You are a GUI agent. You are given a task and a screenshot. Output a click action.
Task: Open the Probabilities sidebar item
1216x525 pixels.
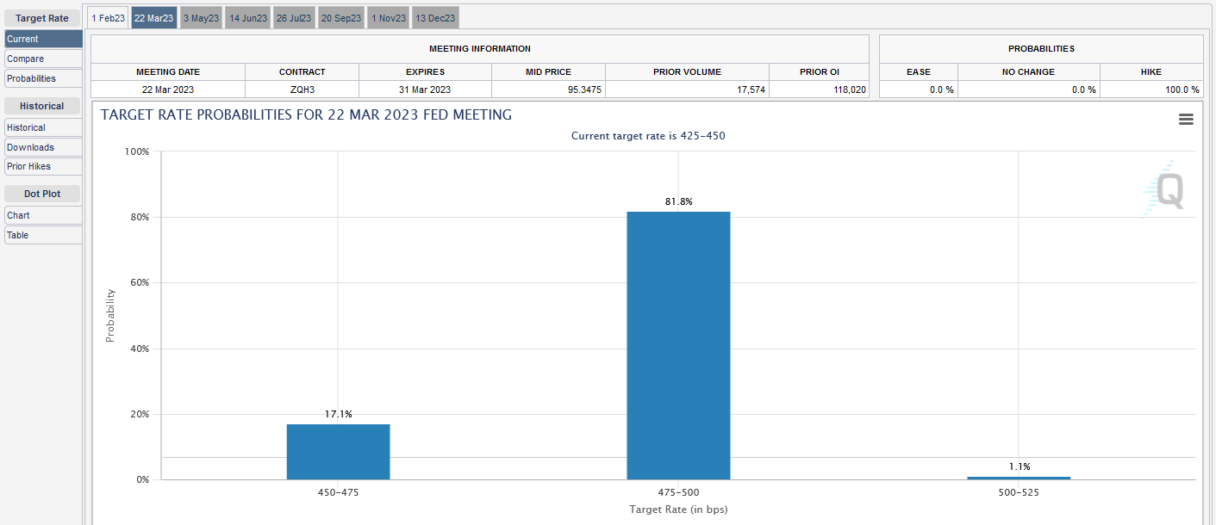pos(43,78)
